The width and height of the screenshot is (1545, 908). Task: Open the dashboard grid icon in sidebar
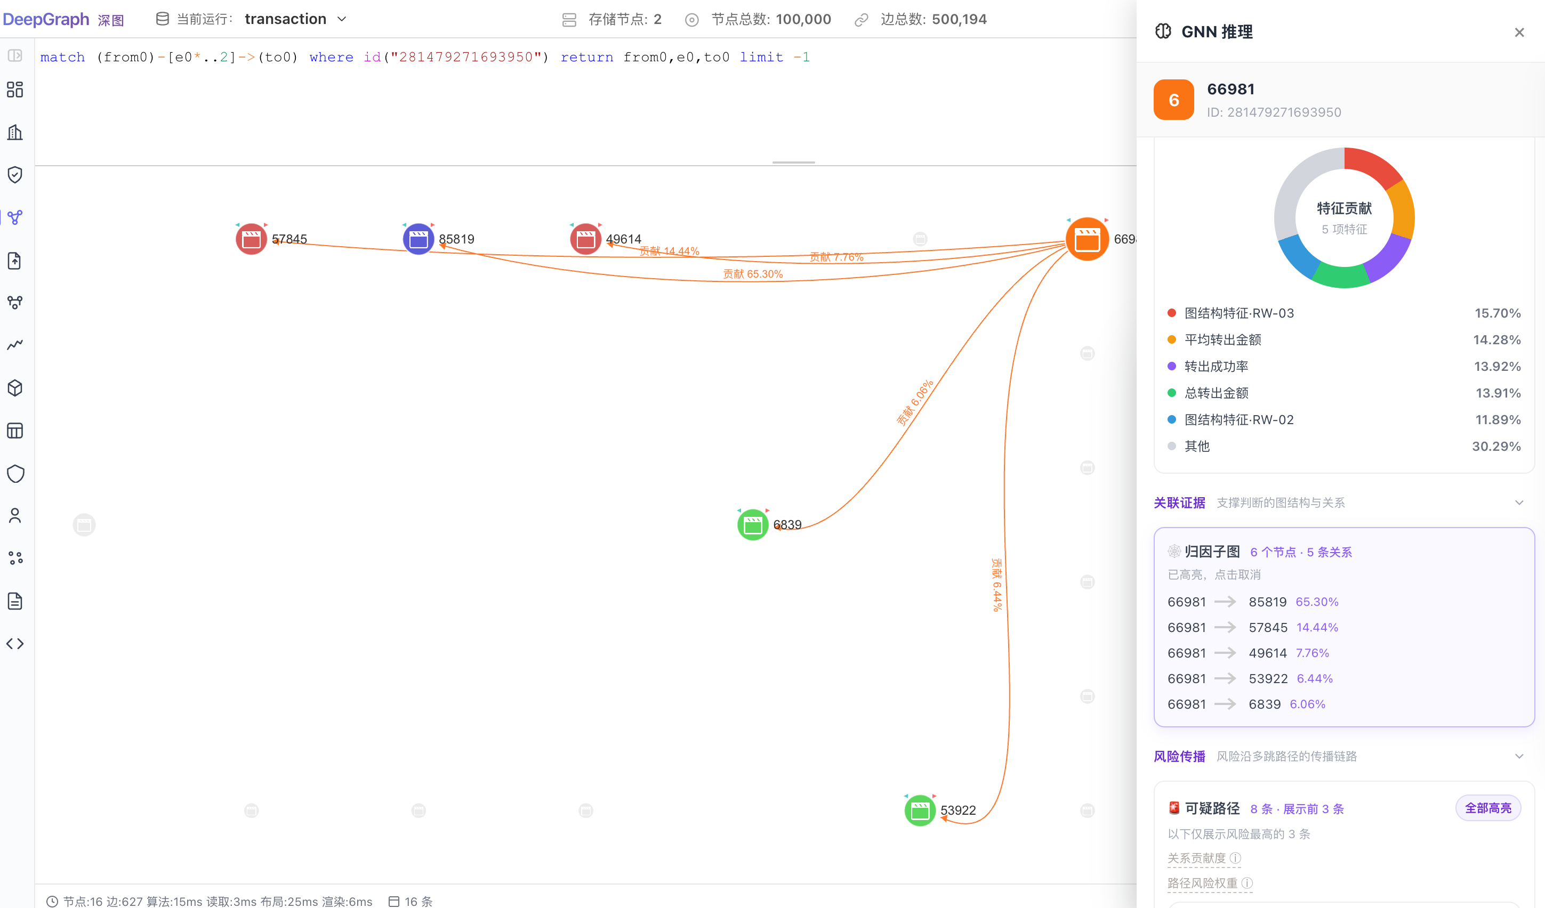click(x=15, y=90)
